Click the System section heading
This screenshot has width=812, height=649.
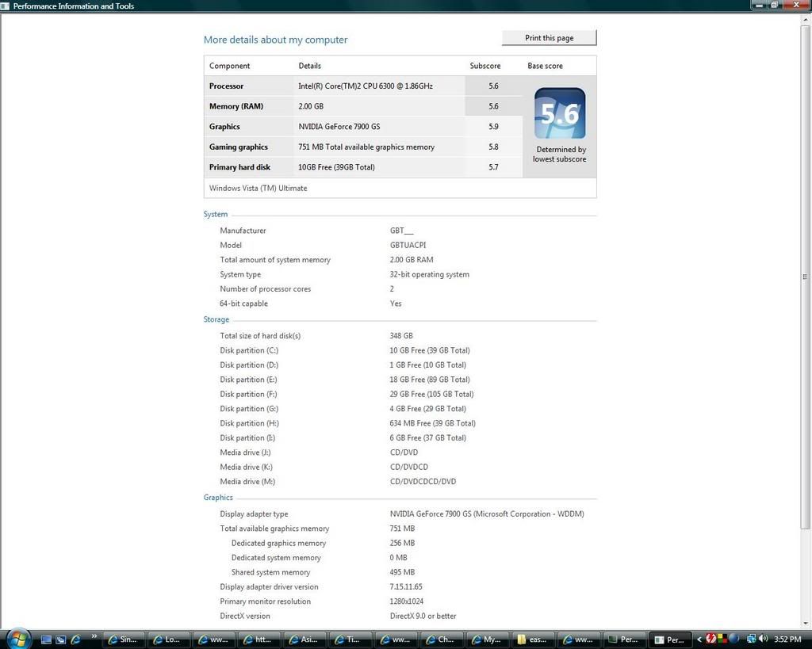tap(216, 214)
